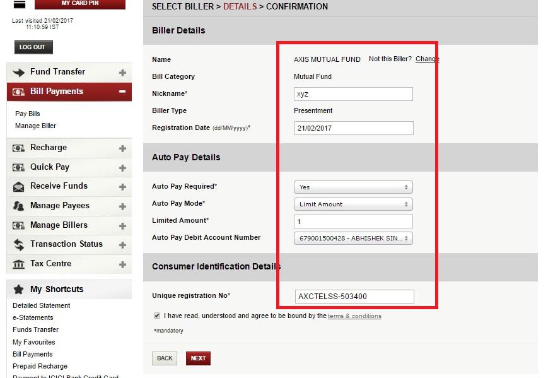Viewport: 553px width, 378px height.
Task: Check the terms and conditions agreement box
Action: (x=158, y=317)
